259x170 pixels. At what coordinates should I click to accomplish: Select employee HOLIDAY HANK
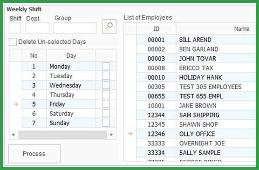pos(216,77)
